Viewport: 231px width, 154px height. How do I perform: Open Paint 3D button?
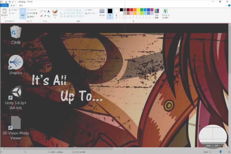click(165, 14)
